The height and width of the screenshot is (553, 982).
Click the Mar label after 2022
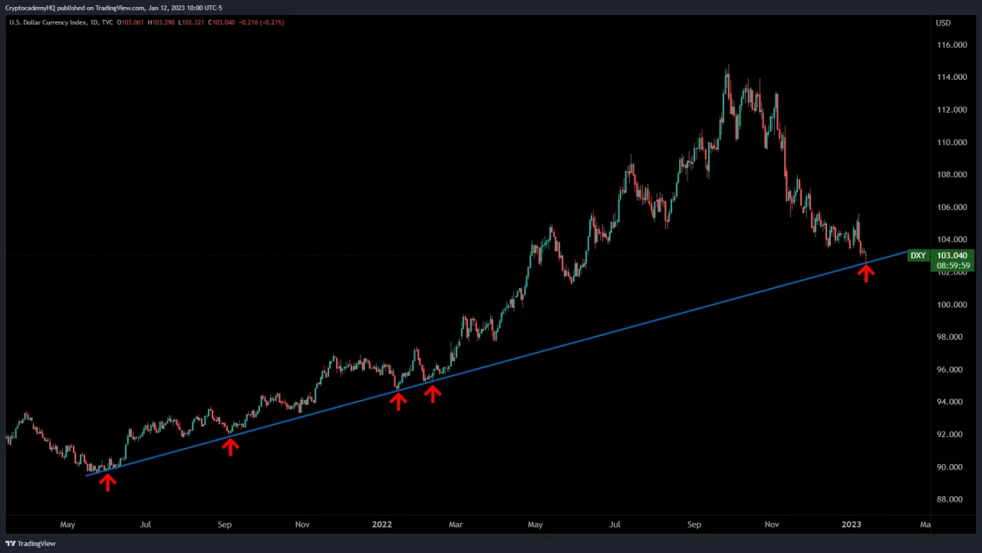pos(456,525)
